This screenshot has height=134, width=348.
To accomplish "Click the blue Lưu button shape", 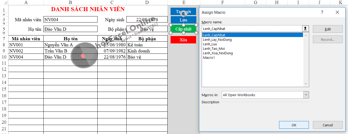I will click(183, 20).
